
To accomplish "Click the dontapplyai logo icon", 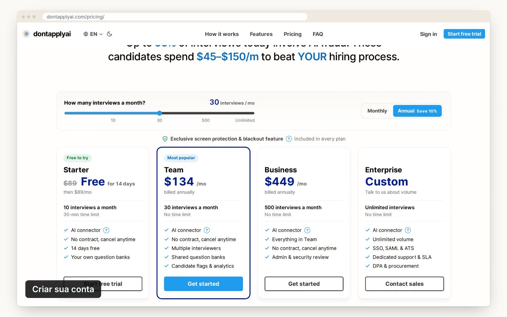I will pos(26,34).
